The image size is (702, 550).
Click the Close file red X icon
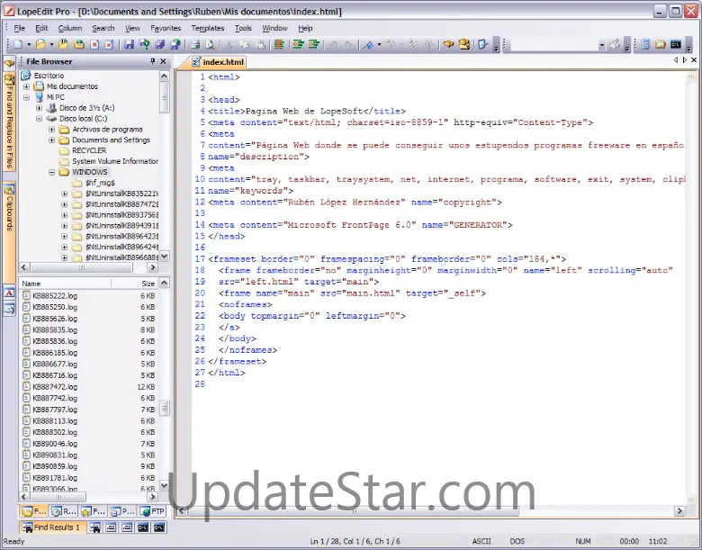coord(94,44)
